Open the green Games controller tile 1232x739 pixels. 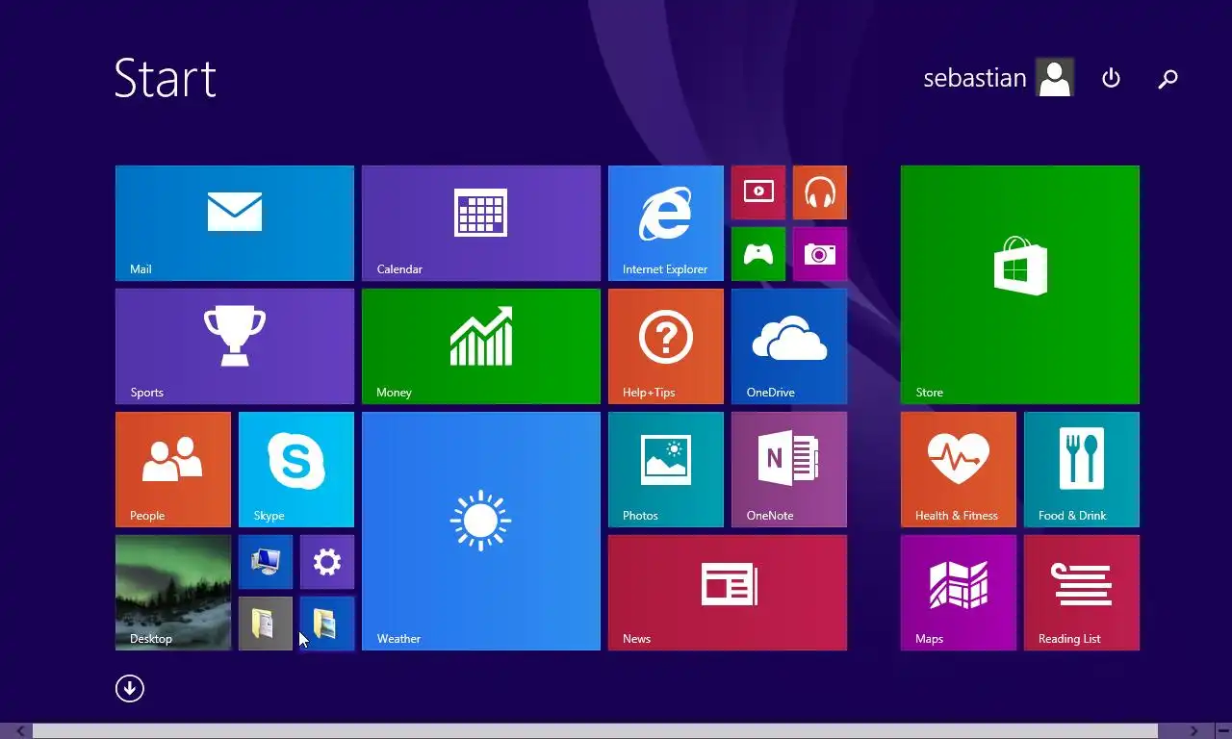[758, 254]
